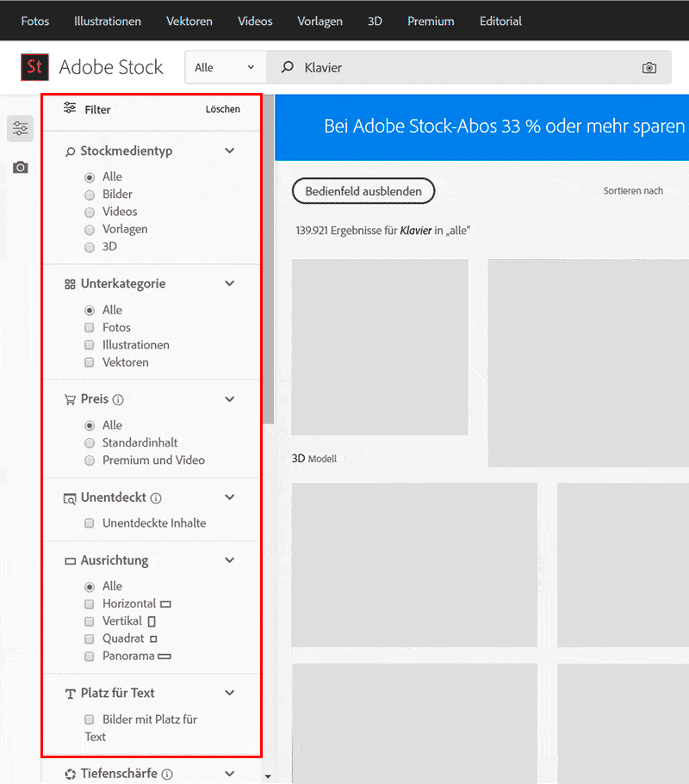Collapse the Stockmedientyp section
The width and height of the screenshot is (689, 784).
[x=230, y=151]
